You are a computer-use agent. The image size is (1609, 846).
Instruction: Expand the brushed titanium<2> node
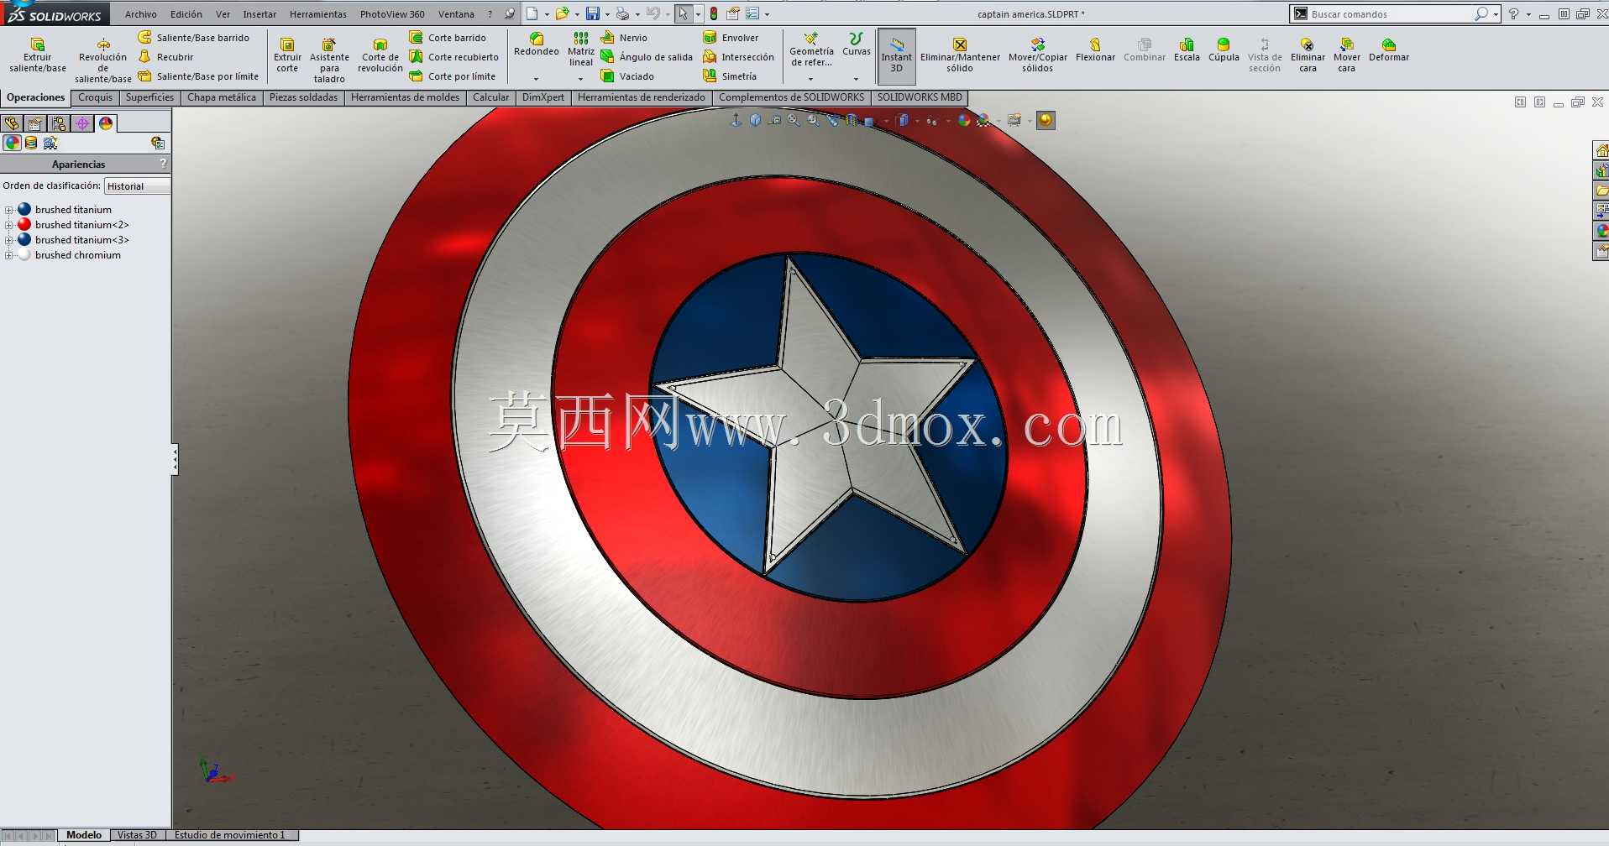click(x=8, y=225)
